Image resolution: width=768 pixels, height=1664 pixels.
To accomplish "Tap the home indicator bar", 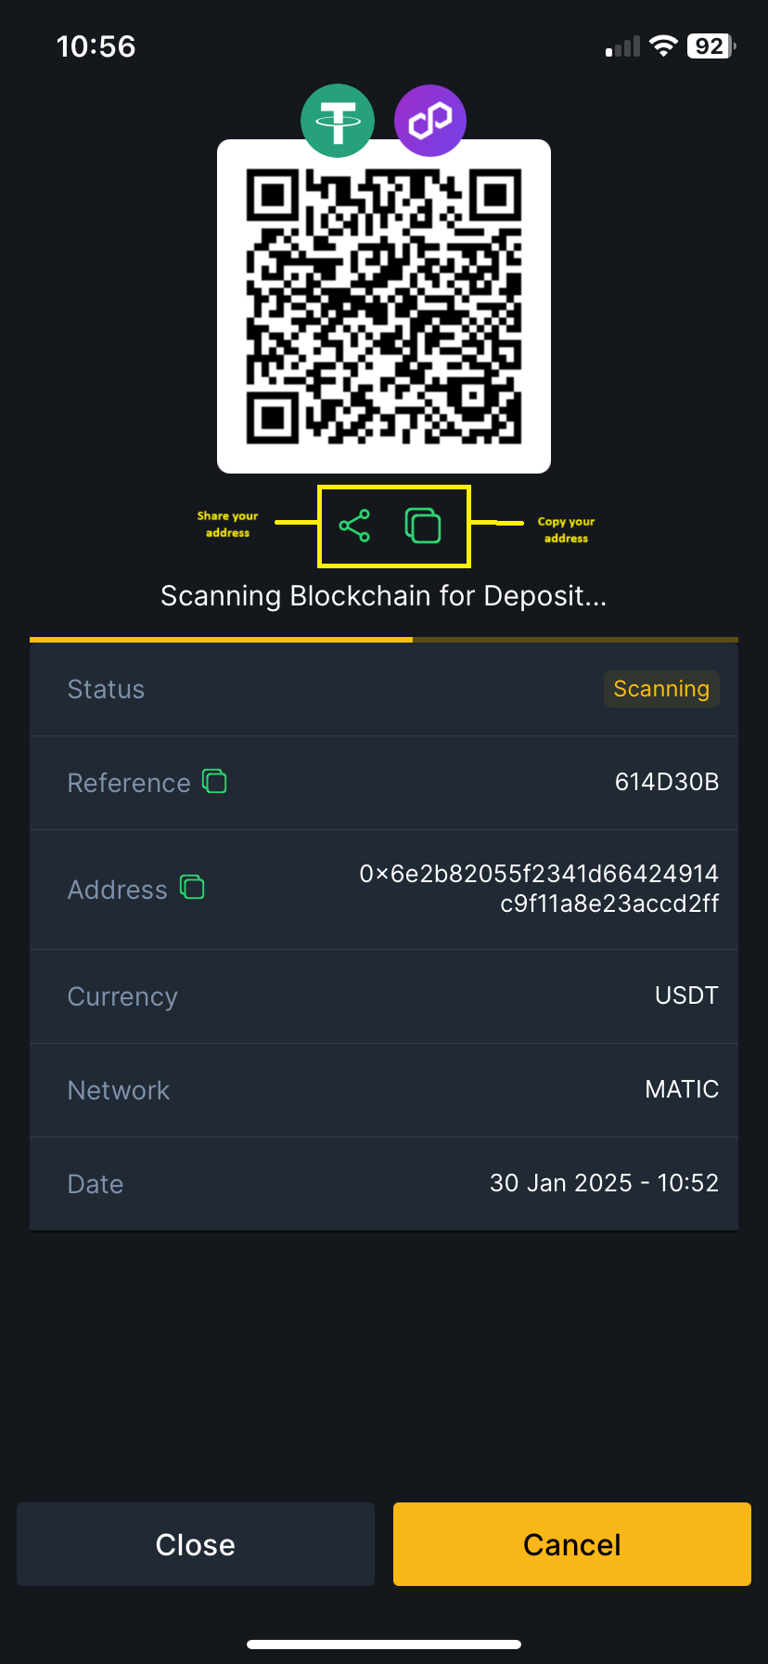I will pyautogui.click(x=384, y=1644).
